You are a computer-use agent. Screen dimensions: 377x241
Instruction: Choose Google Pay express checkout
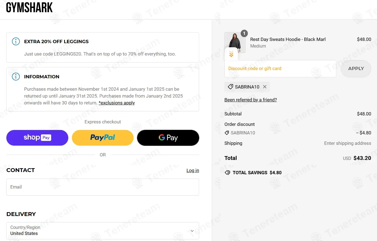[x=168, y=138]
